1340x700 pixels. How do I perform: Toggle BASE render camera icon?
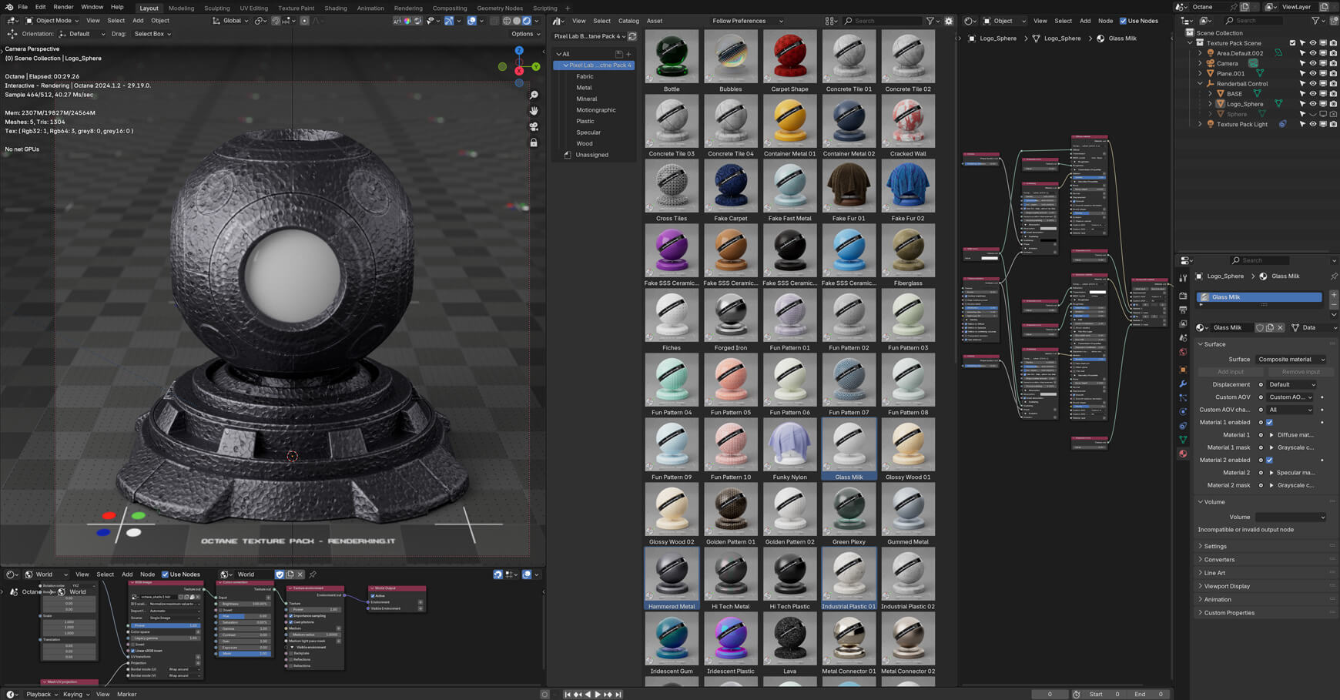1333,94
